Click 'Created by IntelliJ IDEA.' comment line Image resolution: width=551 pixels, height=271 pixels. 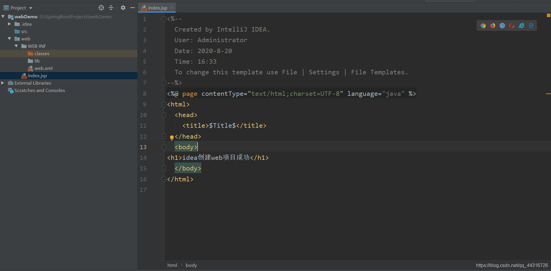click(222, 29)
